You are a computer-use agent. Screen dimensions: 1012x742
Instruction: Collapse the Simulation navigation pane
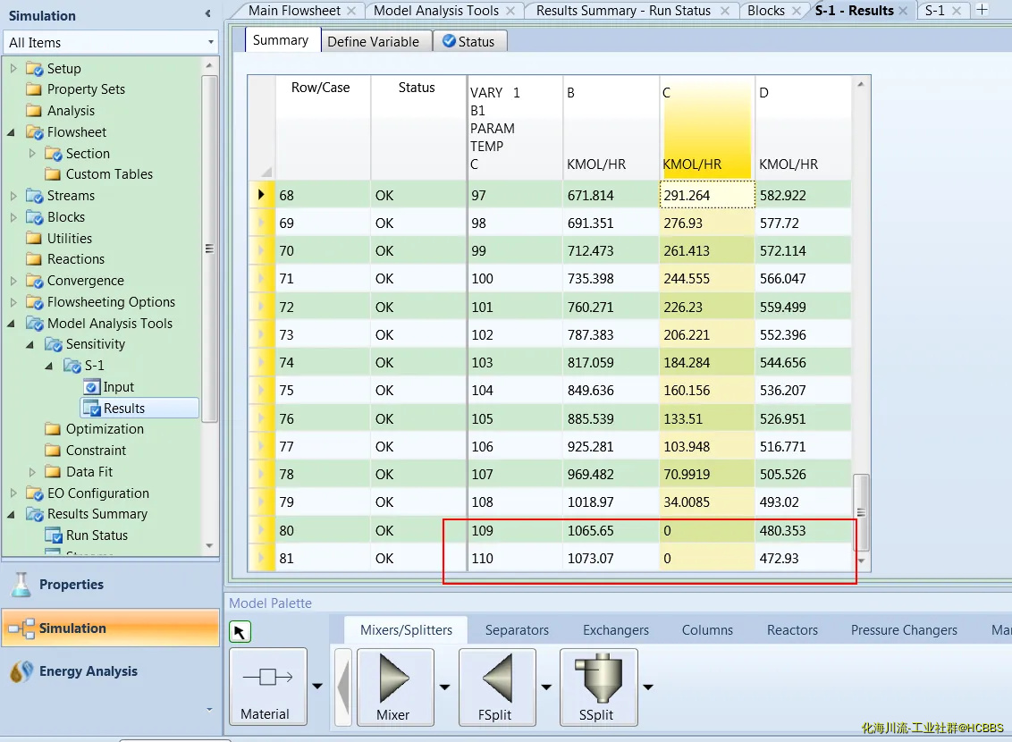click(x=207, y=13)
